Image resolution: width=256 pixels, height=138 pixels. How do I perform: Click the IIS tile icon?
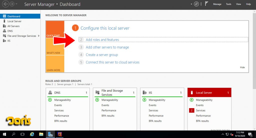(145, 93)
